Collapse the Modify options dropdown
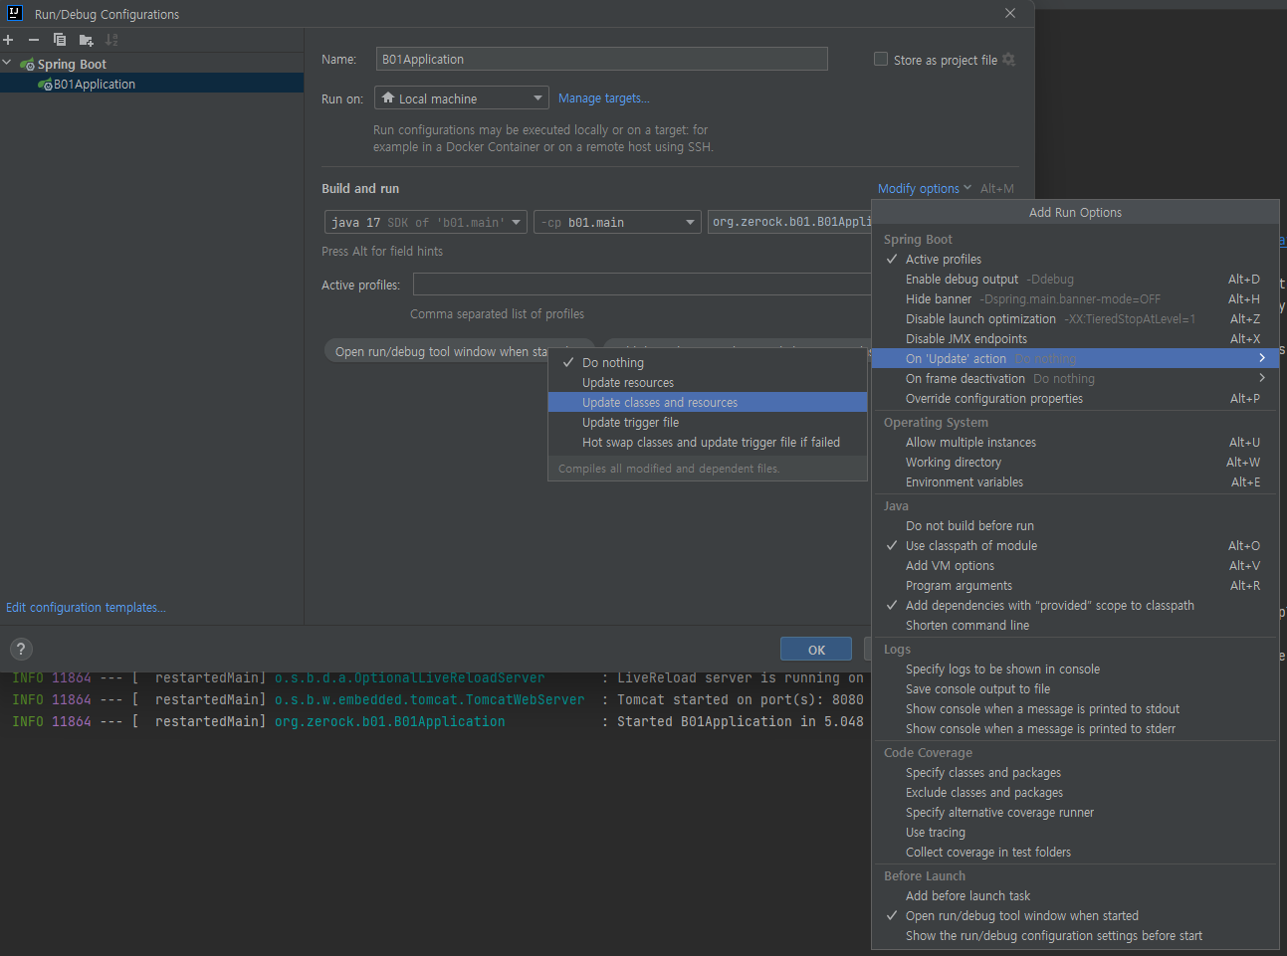The image size is (1287, 956). tap(925, 189)
